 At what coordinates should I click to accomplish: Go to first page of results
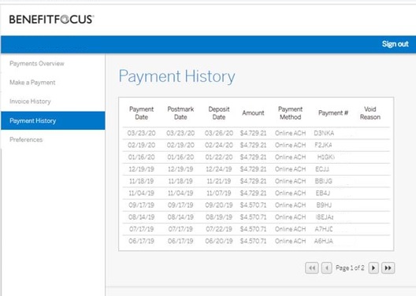click(x=312, y=268)
